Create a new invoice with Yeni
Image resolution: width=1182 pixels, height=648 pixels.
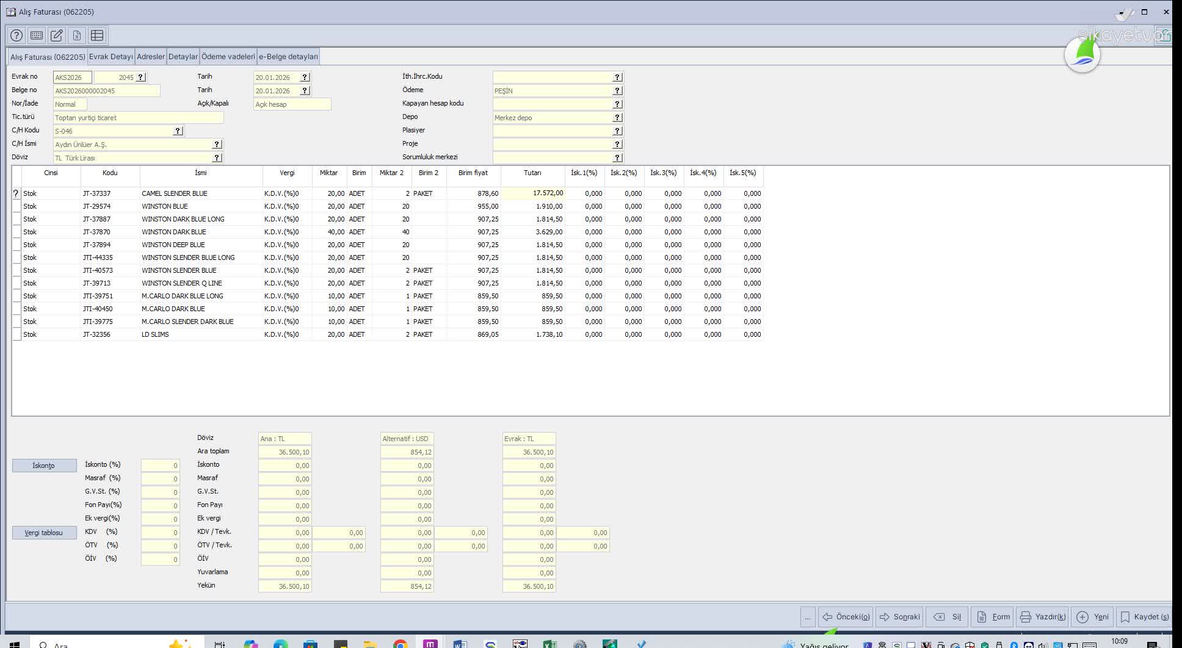click(1093, 617)
